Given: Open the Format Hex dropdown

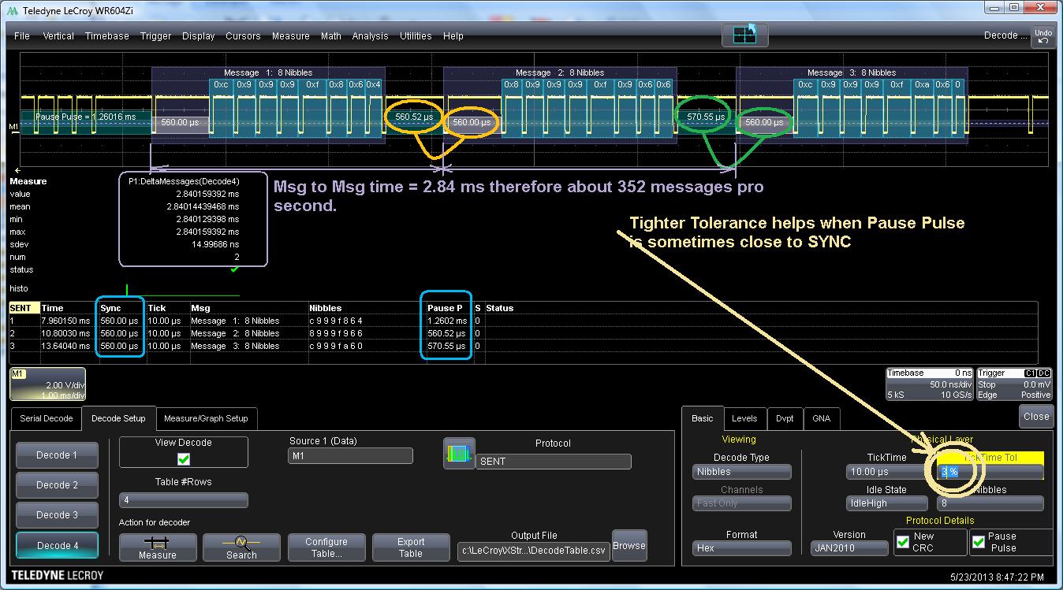Looking at the screenshot, I should [x=741, y=548].
